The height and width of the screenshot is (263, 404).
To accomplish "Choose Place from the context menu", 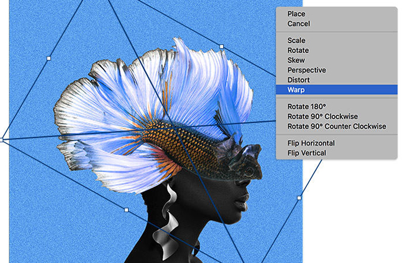I will (x=337, y=14).
